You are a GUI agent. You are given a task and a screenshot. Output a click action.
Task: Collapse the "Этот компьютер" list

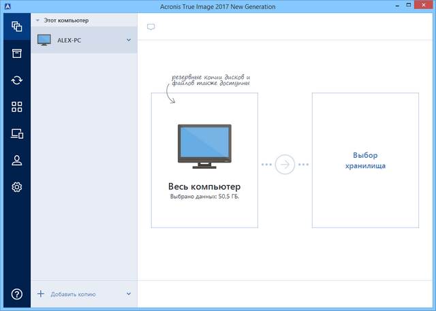click(x=37, y=21)
